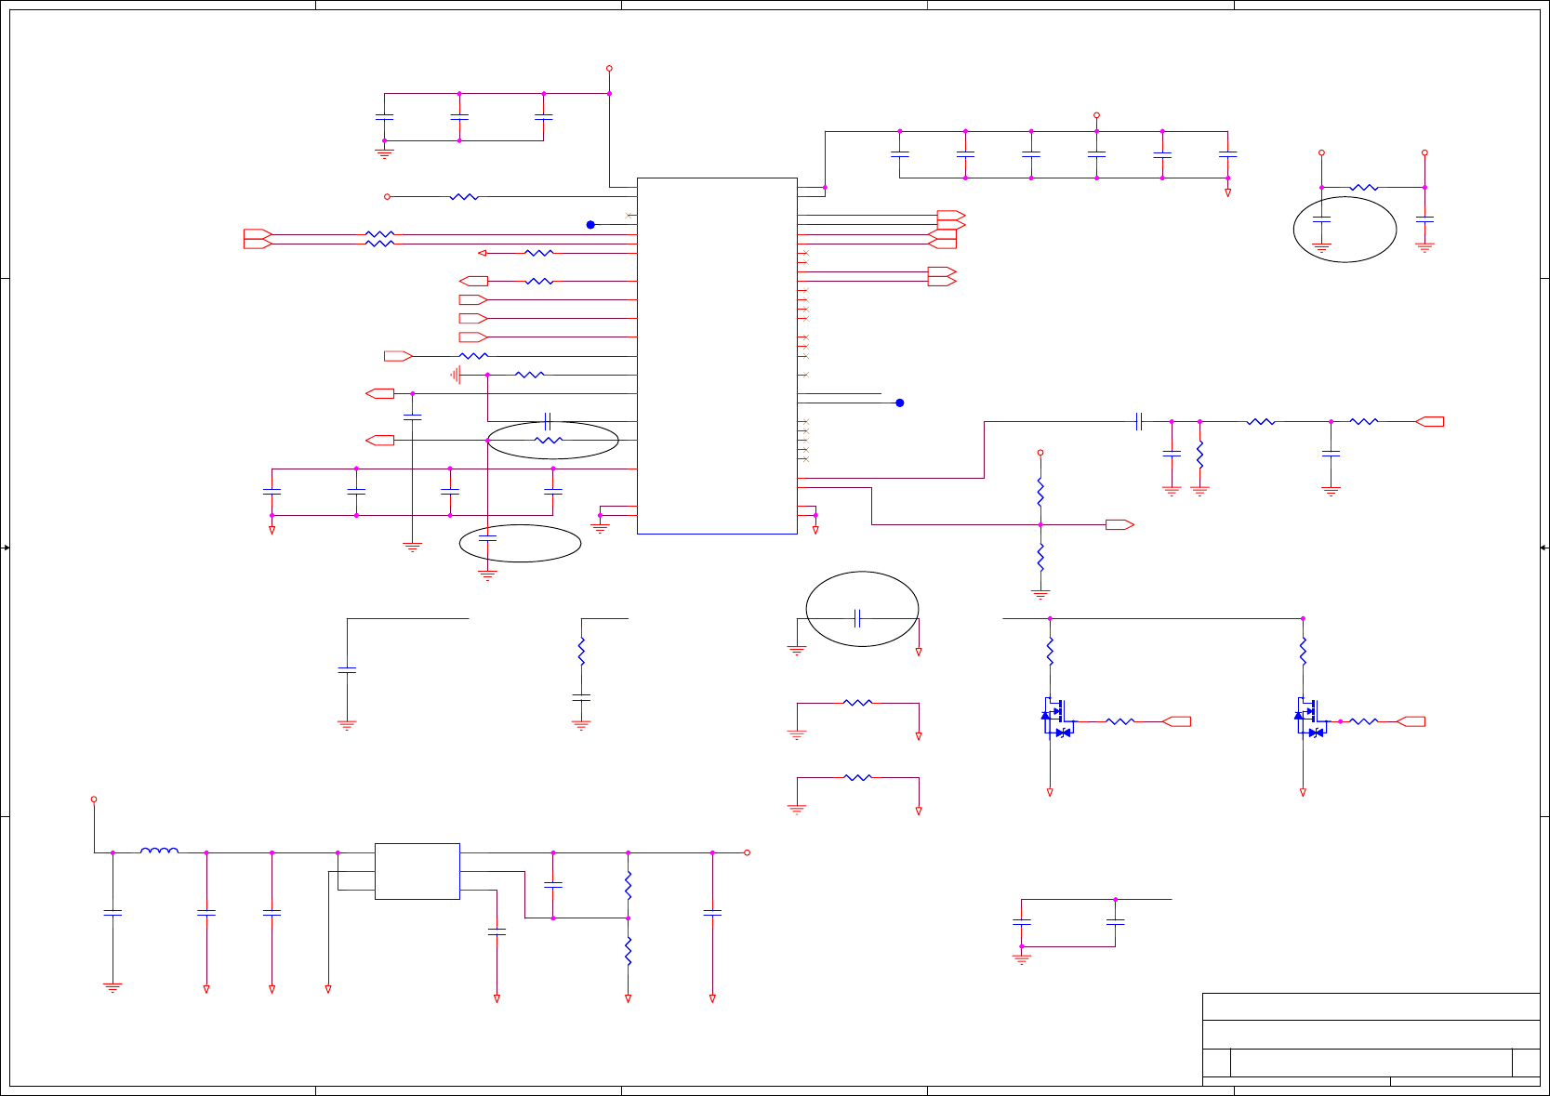Screen dimensions: 1550x1096
Task: Select the power circle above the three-capacitor bank
Action: coord(609,69)
